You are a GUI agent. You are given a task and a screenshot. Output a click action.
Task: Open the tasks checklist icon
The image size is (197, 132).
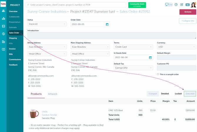tap(181, 5)
